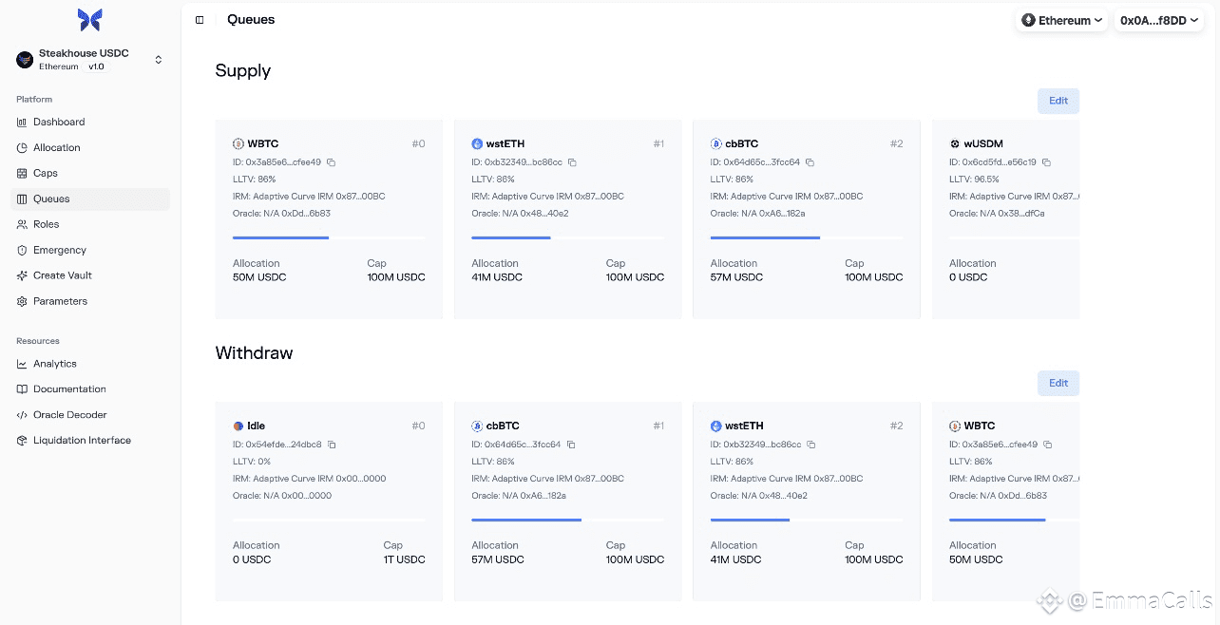1220x625 pixels.
Task: Expand the Steakhouse USDC vault selector
Action: click(x=158, y=60)
